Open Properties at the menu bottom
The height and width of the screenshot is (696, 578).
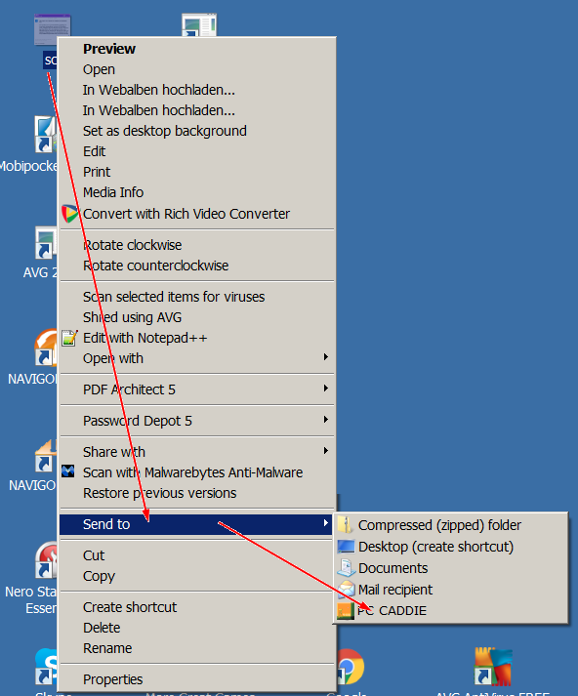(x=112, y=679)
